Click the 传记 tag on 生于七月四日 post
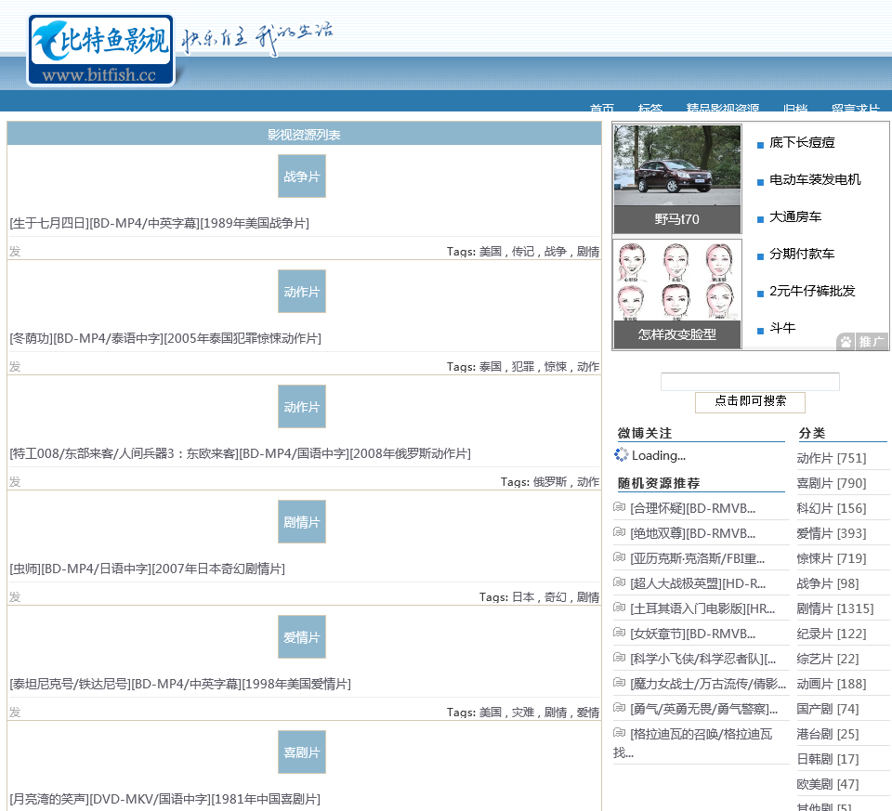The image size is (892, 811). (523, 252)
